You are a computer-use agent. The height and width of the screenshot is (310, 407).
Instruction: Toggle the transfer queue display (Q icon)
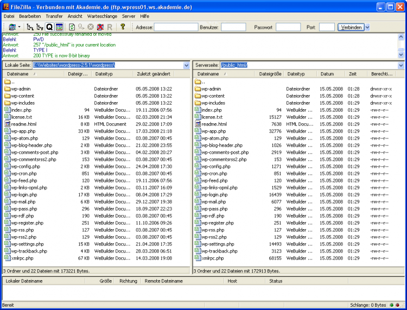[x=49, y=27]
